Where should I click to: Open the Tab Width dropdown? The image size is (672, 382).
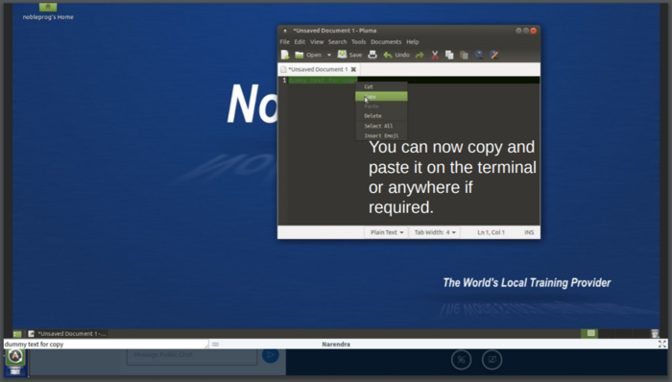click(x=435, y=232)
